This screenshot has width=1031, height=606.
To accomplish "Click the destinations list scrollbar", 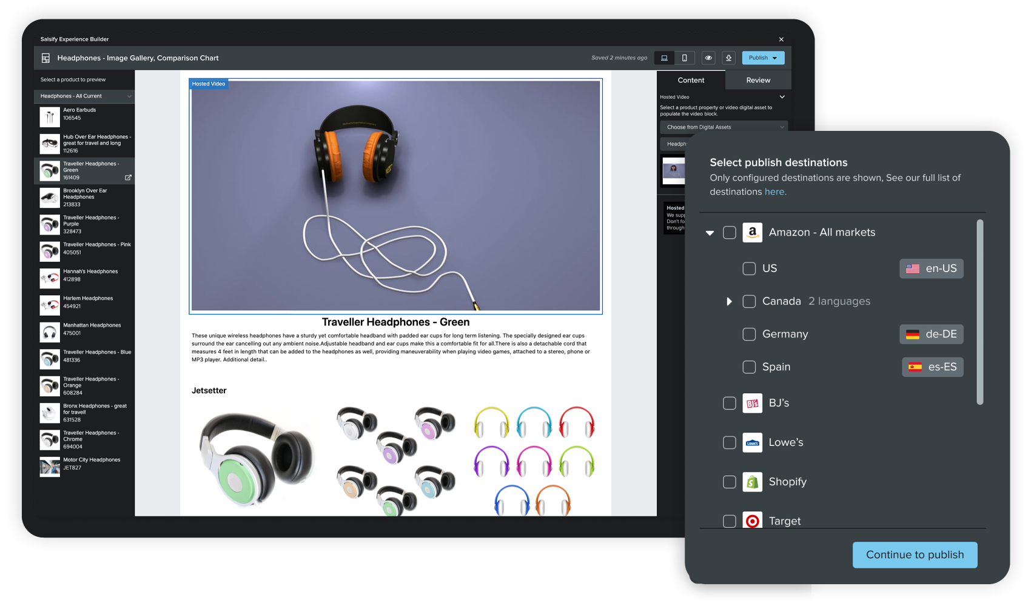I will click(979, 312).
